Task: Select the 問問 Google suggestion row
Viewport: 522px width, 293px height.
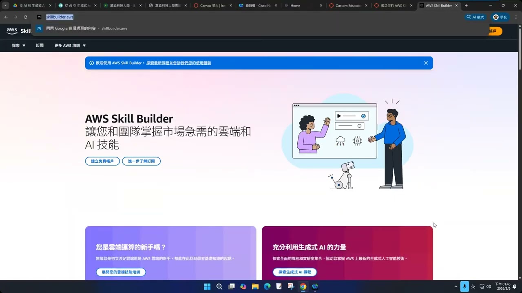Action: (261, 28)
